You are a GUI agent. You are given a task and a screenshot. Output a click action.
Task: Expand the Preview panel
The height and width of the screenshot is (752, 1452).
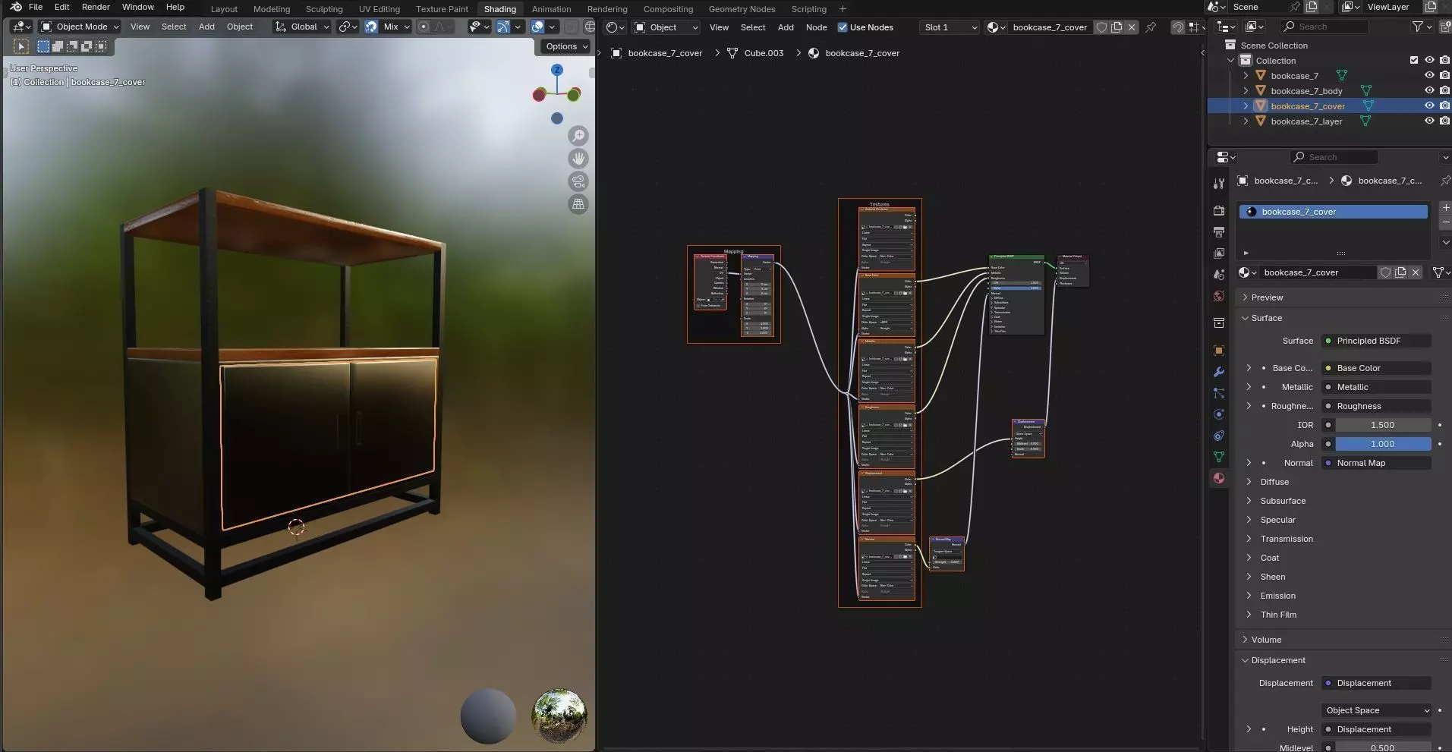[1267, 297]
